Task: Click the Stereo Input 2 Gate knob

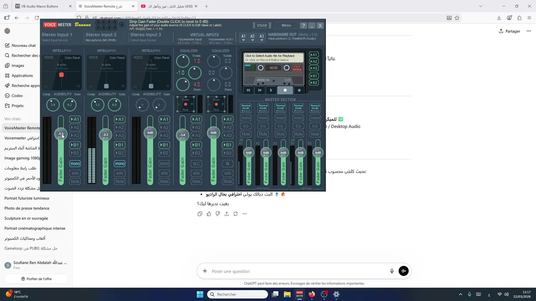Action: (x=114, y=105)
